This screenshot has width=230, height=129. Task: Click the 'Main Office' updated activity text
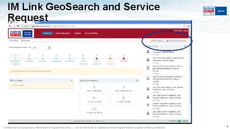click(x=167, y=105)
